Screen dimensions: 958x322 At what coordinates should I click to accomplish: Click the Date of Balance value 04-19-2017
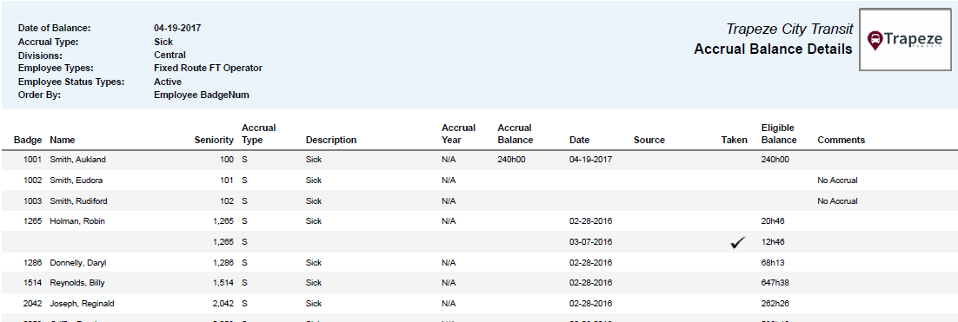click(178, 28)
